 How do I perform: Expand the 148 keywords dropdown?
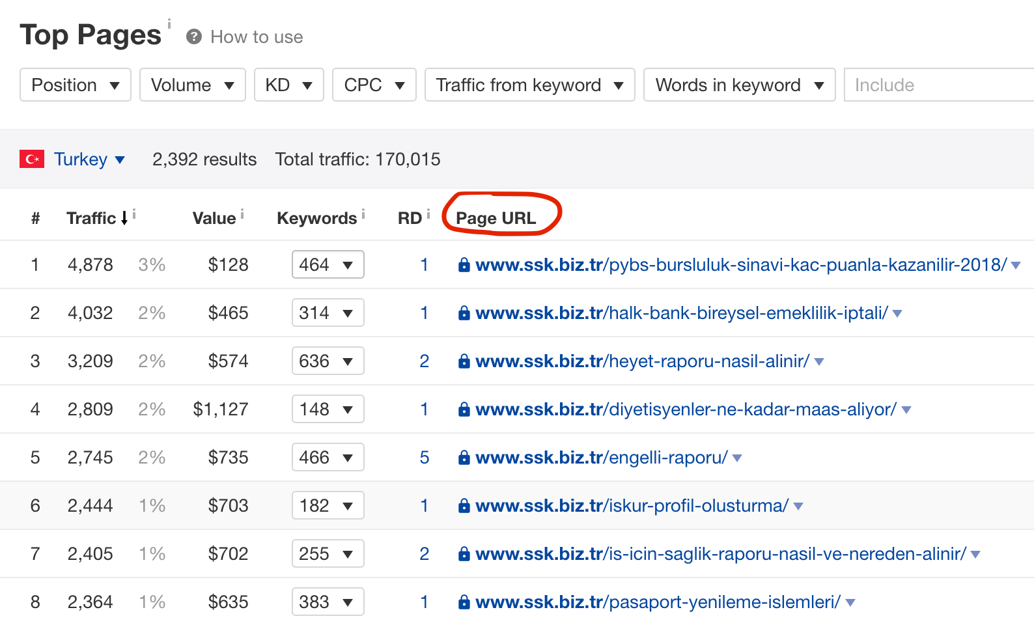pyautogui.click(x=328, y=409)
